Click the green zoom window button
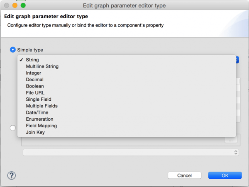Screen dimensions: 249x187 point(23,5)
